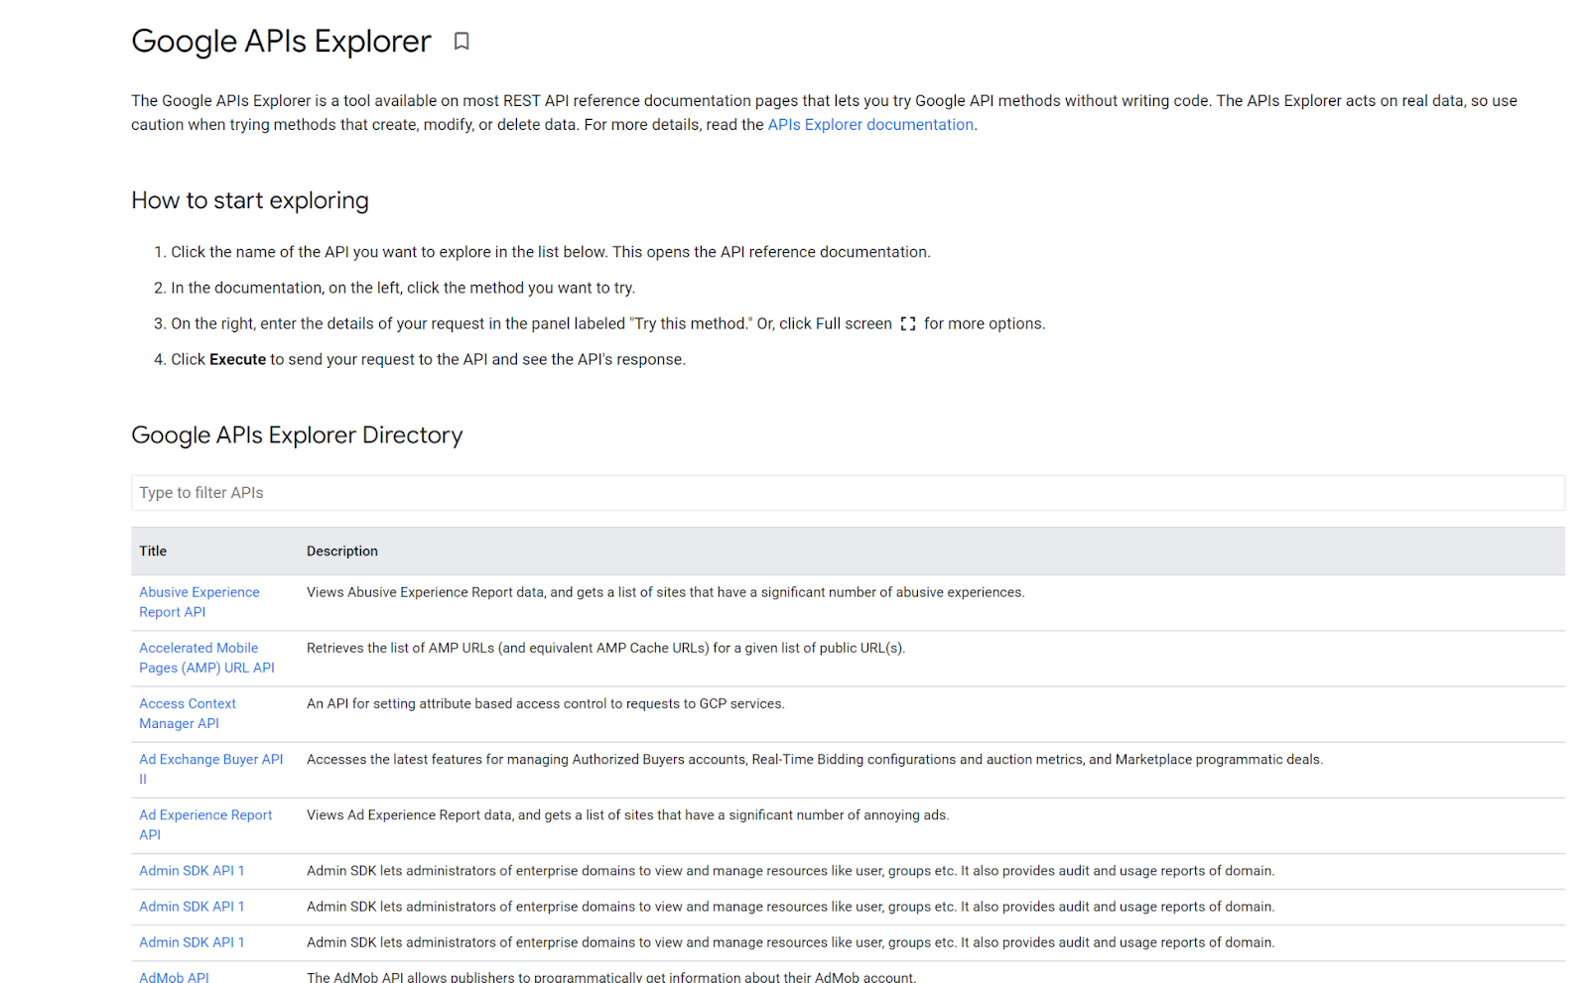Image resolution: width=1588 pixels, height=983 pixels.
Task: Click the Ad Exchange Buyer API II link
Action: [x=210, y=769]
